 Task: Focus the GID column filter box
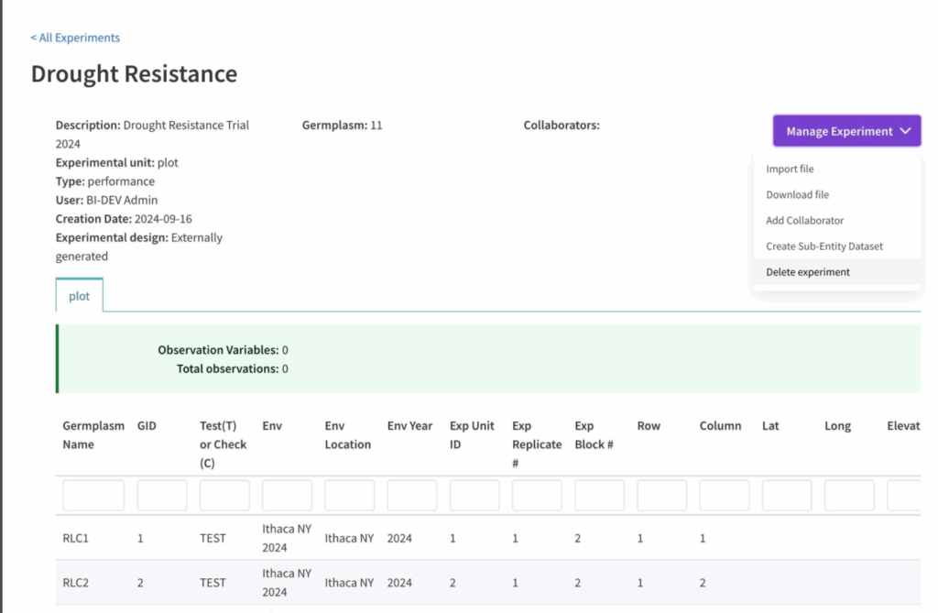(162, 496)
